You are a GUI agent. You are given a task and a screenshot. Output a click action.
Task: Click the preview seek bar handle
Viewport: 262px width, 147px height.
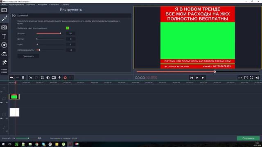pos(215,72)
